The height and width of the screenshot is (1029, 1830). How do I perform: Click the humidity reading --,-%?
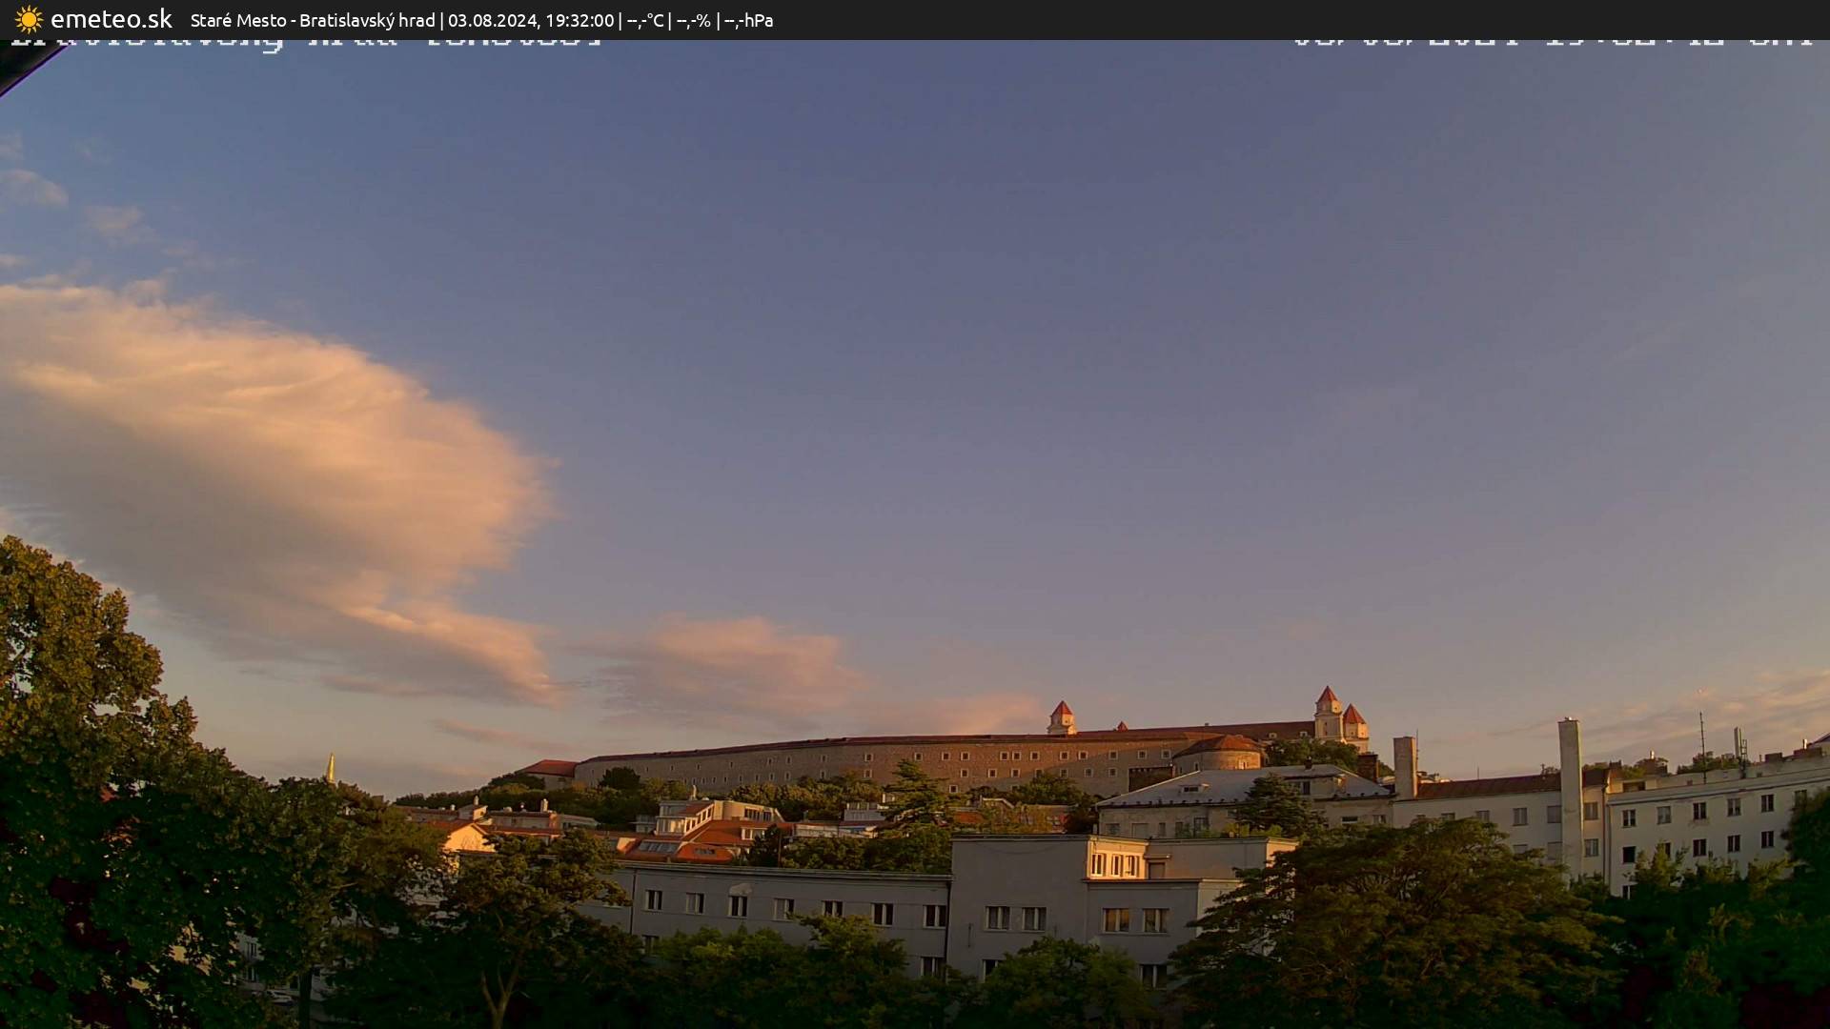coord(693,20)
